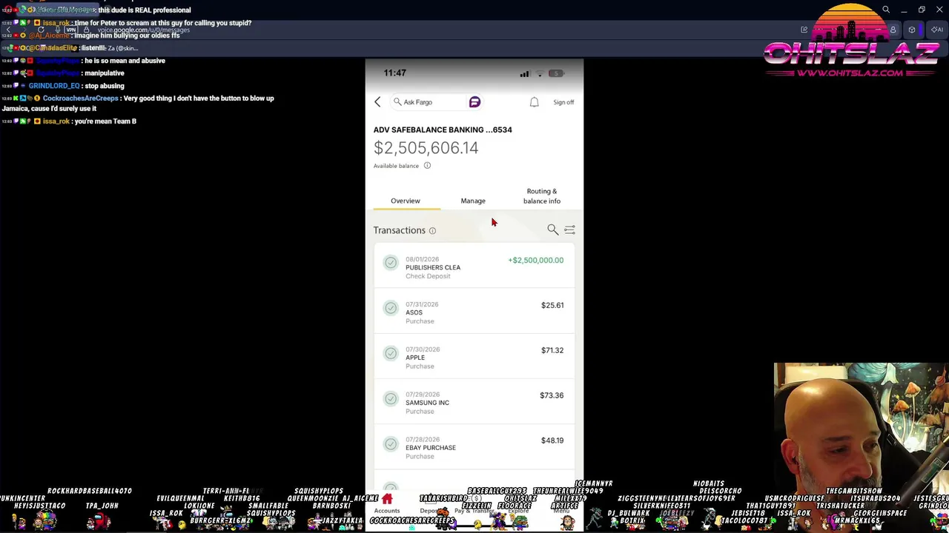The image size is (949, 533).
Task: Click the $48.19 amount
Action: 552,440
